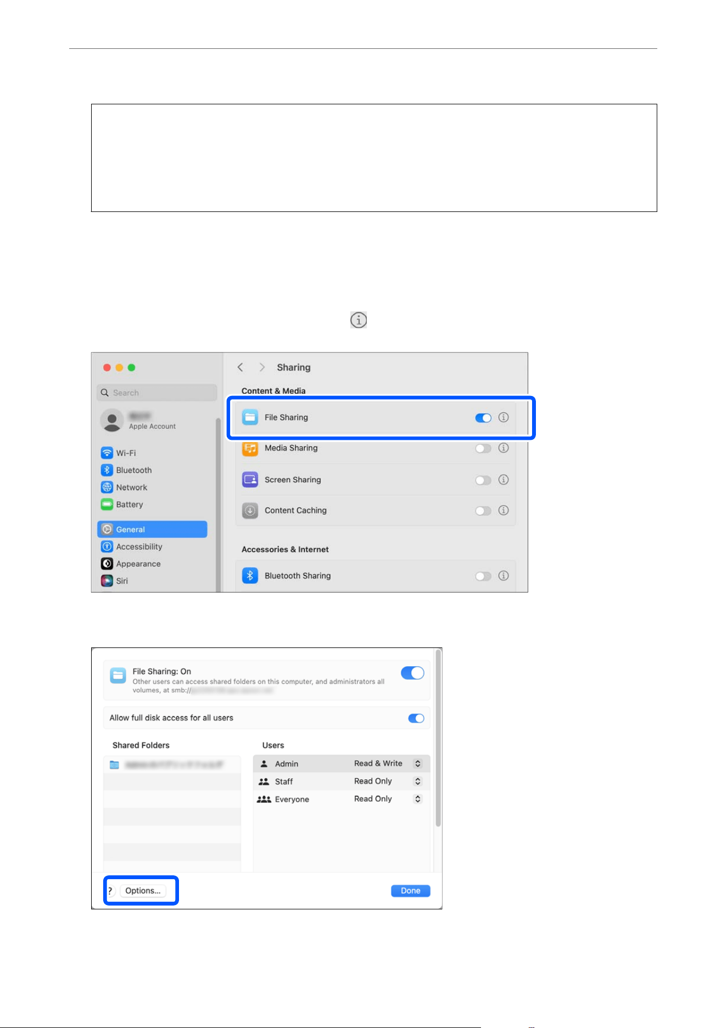Toggle the 'File Sharing: On' switch in the dialog
727x1028 pixels.
[412, 673]
